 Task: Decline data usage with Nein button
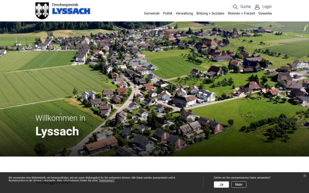pyautogui.click(x=238, y=185)
